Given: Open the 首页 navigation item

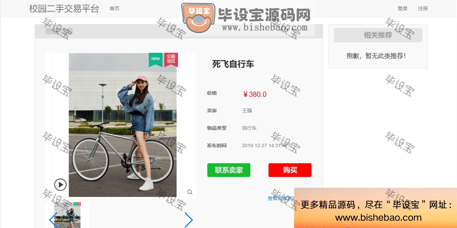Looking at the screenshot, I should (x=114, y=8).
